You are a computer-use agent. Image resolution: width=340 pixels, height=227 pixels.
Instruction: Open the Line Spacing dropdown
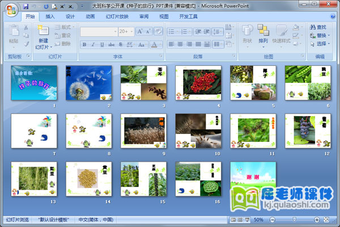pos(218,32)
